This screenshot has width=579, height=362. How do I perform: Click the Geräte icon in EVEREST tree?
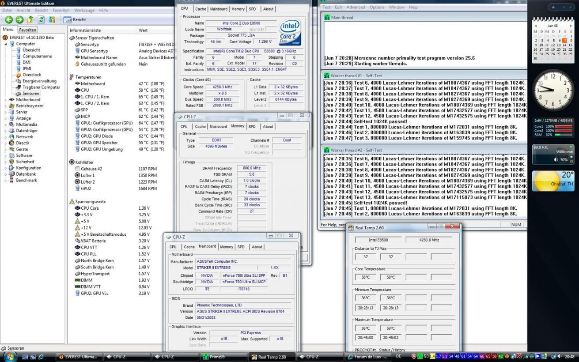click(12, 149)
